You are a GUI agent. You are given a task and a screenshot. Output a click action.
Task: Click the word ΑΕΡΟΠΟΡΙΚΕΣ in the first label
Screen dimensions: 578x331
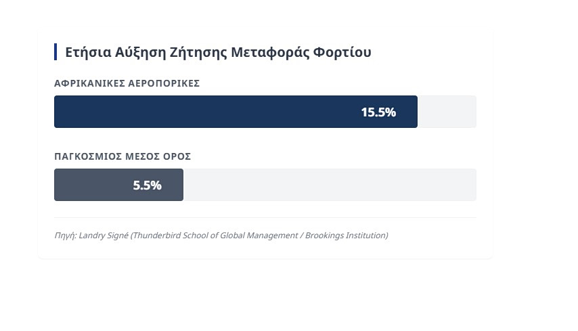point(164,83)
